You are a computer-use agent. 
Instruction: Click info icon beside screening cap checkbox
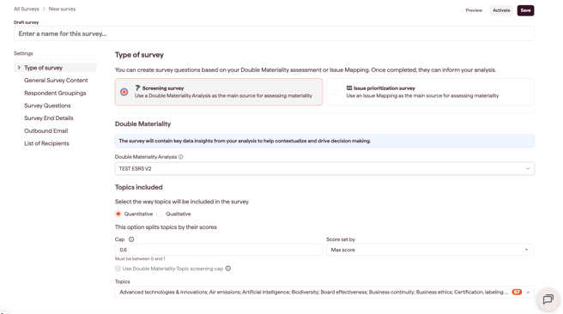pyautogui.click(x=228, y=269)
